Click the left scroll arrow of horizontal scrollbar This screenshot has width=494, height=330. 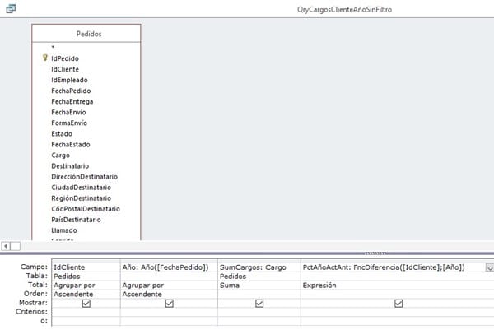click(6, 246)
